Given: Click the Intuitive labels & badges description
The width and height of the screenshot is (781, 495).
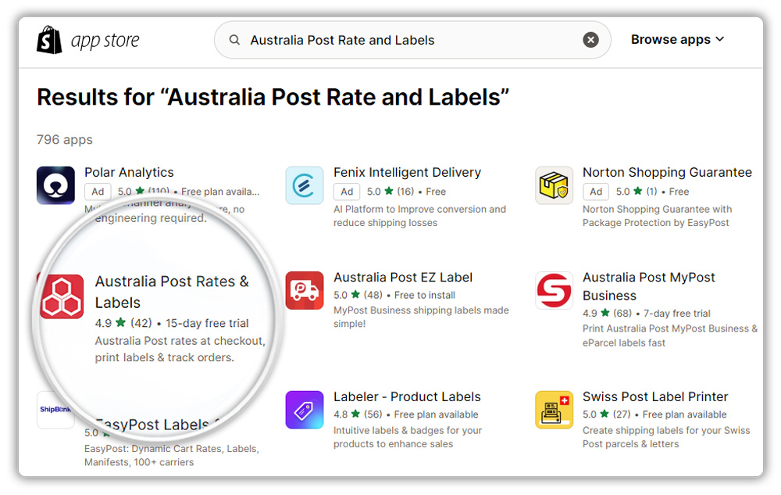Looking at the screenshot, I should tap(408, 436).
